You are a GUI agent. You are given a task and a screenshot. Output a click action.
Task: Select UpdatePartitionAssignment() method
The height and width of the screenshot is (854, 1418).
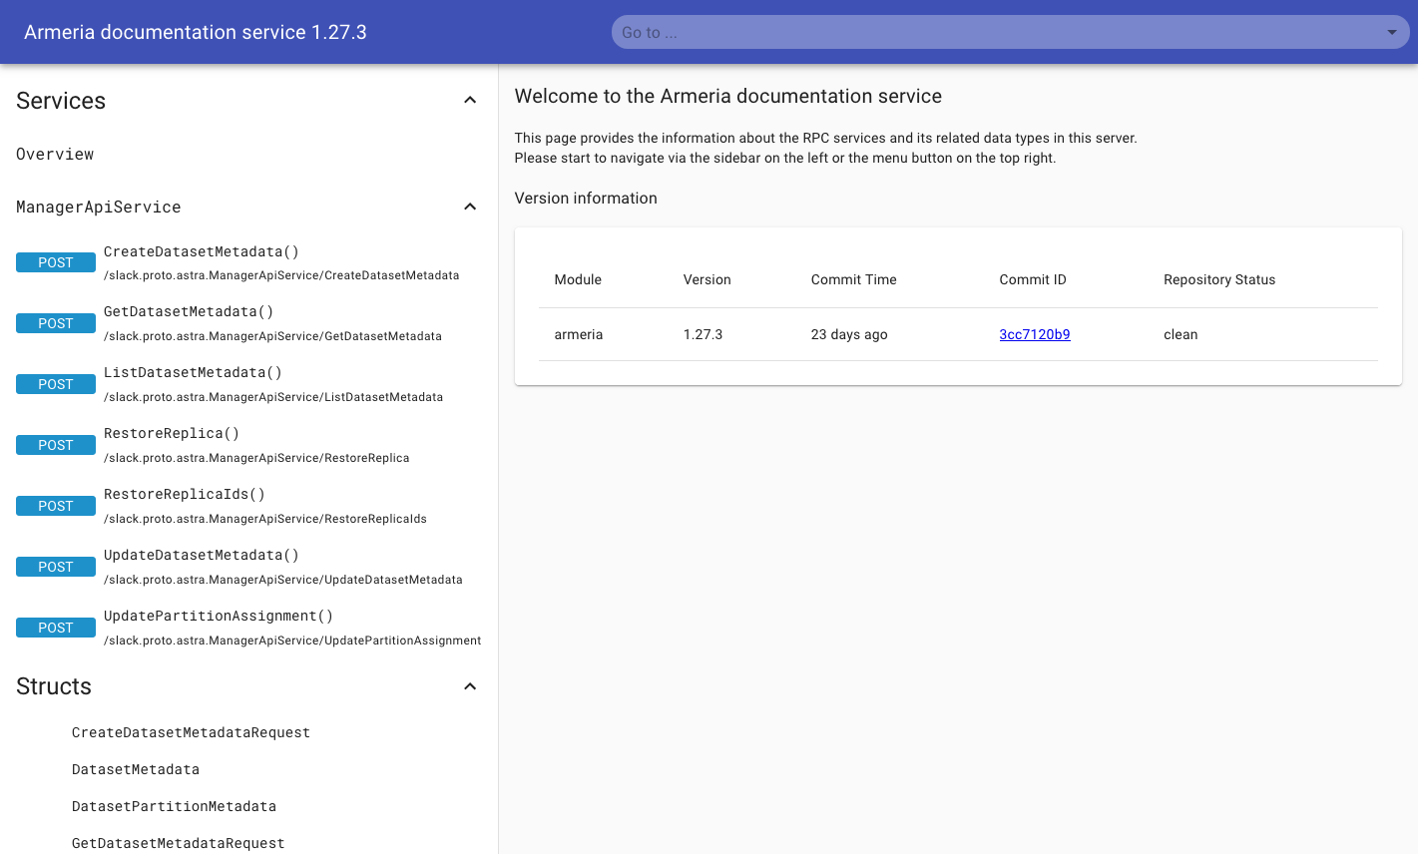[x=219, y=616]
